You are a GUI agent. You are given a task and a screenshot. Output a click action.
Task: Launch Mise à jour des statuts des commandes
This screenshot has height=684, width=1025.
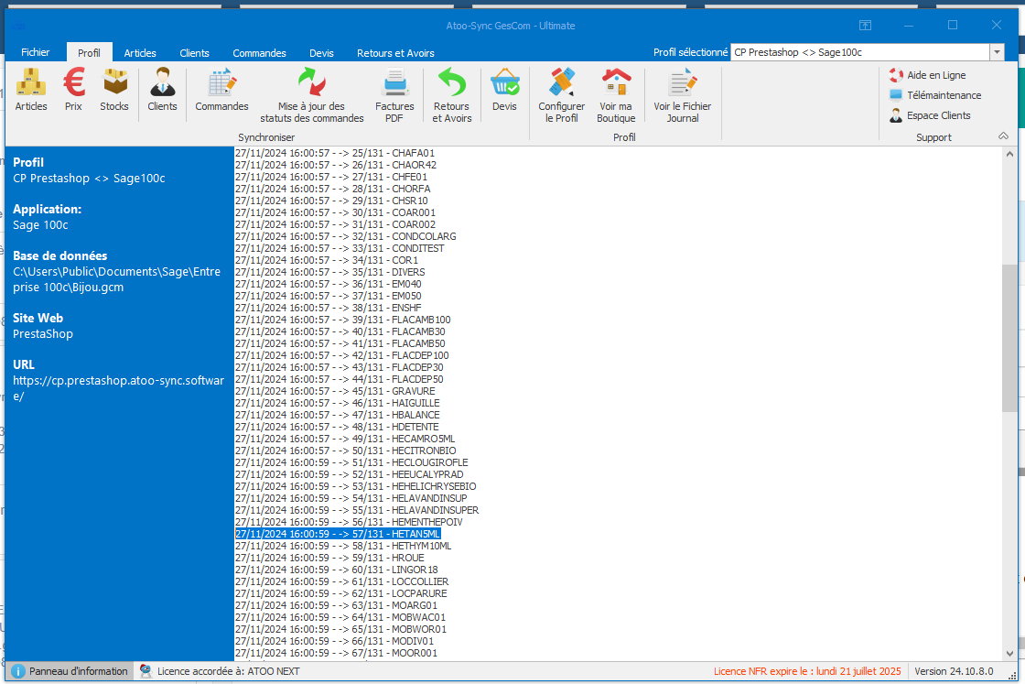pos(312,95)
